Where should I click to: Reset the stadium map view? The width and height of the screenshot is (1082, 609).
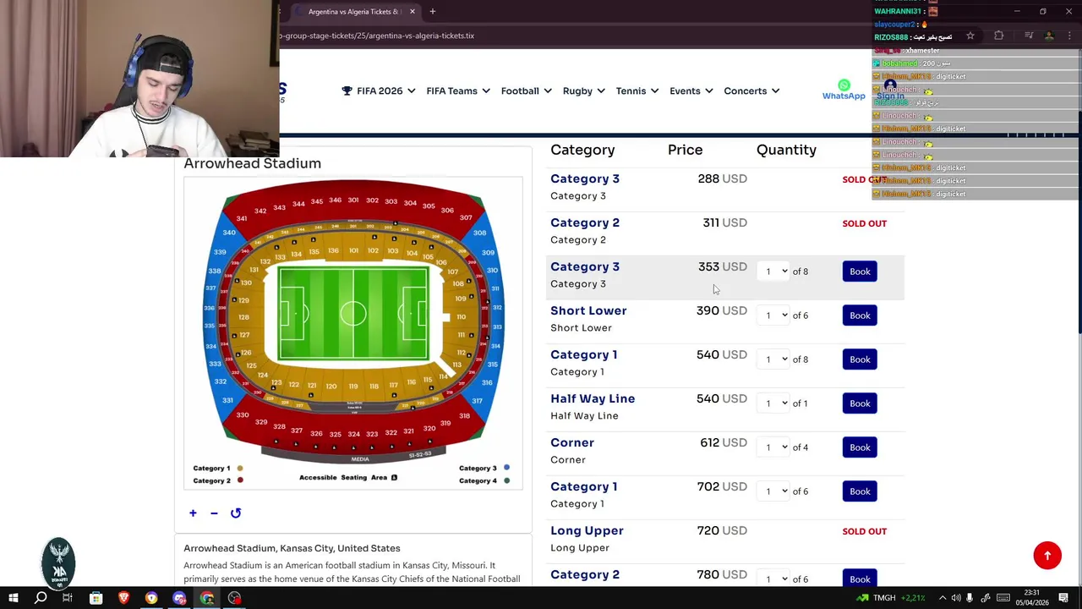(236, 513)
